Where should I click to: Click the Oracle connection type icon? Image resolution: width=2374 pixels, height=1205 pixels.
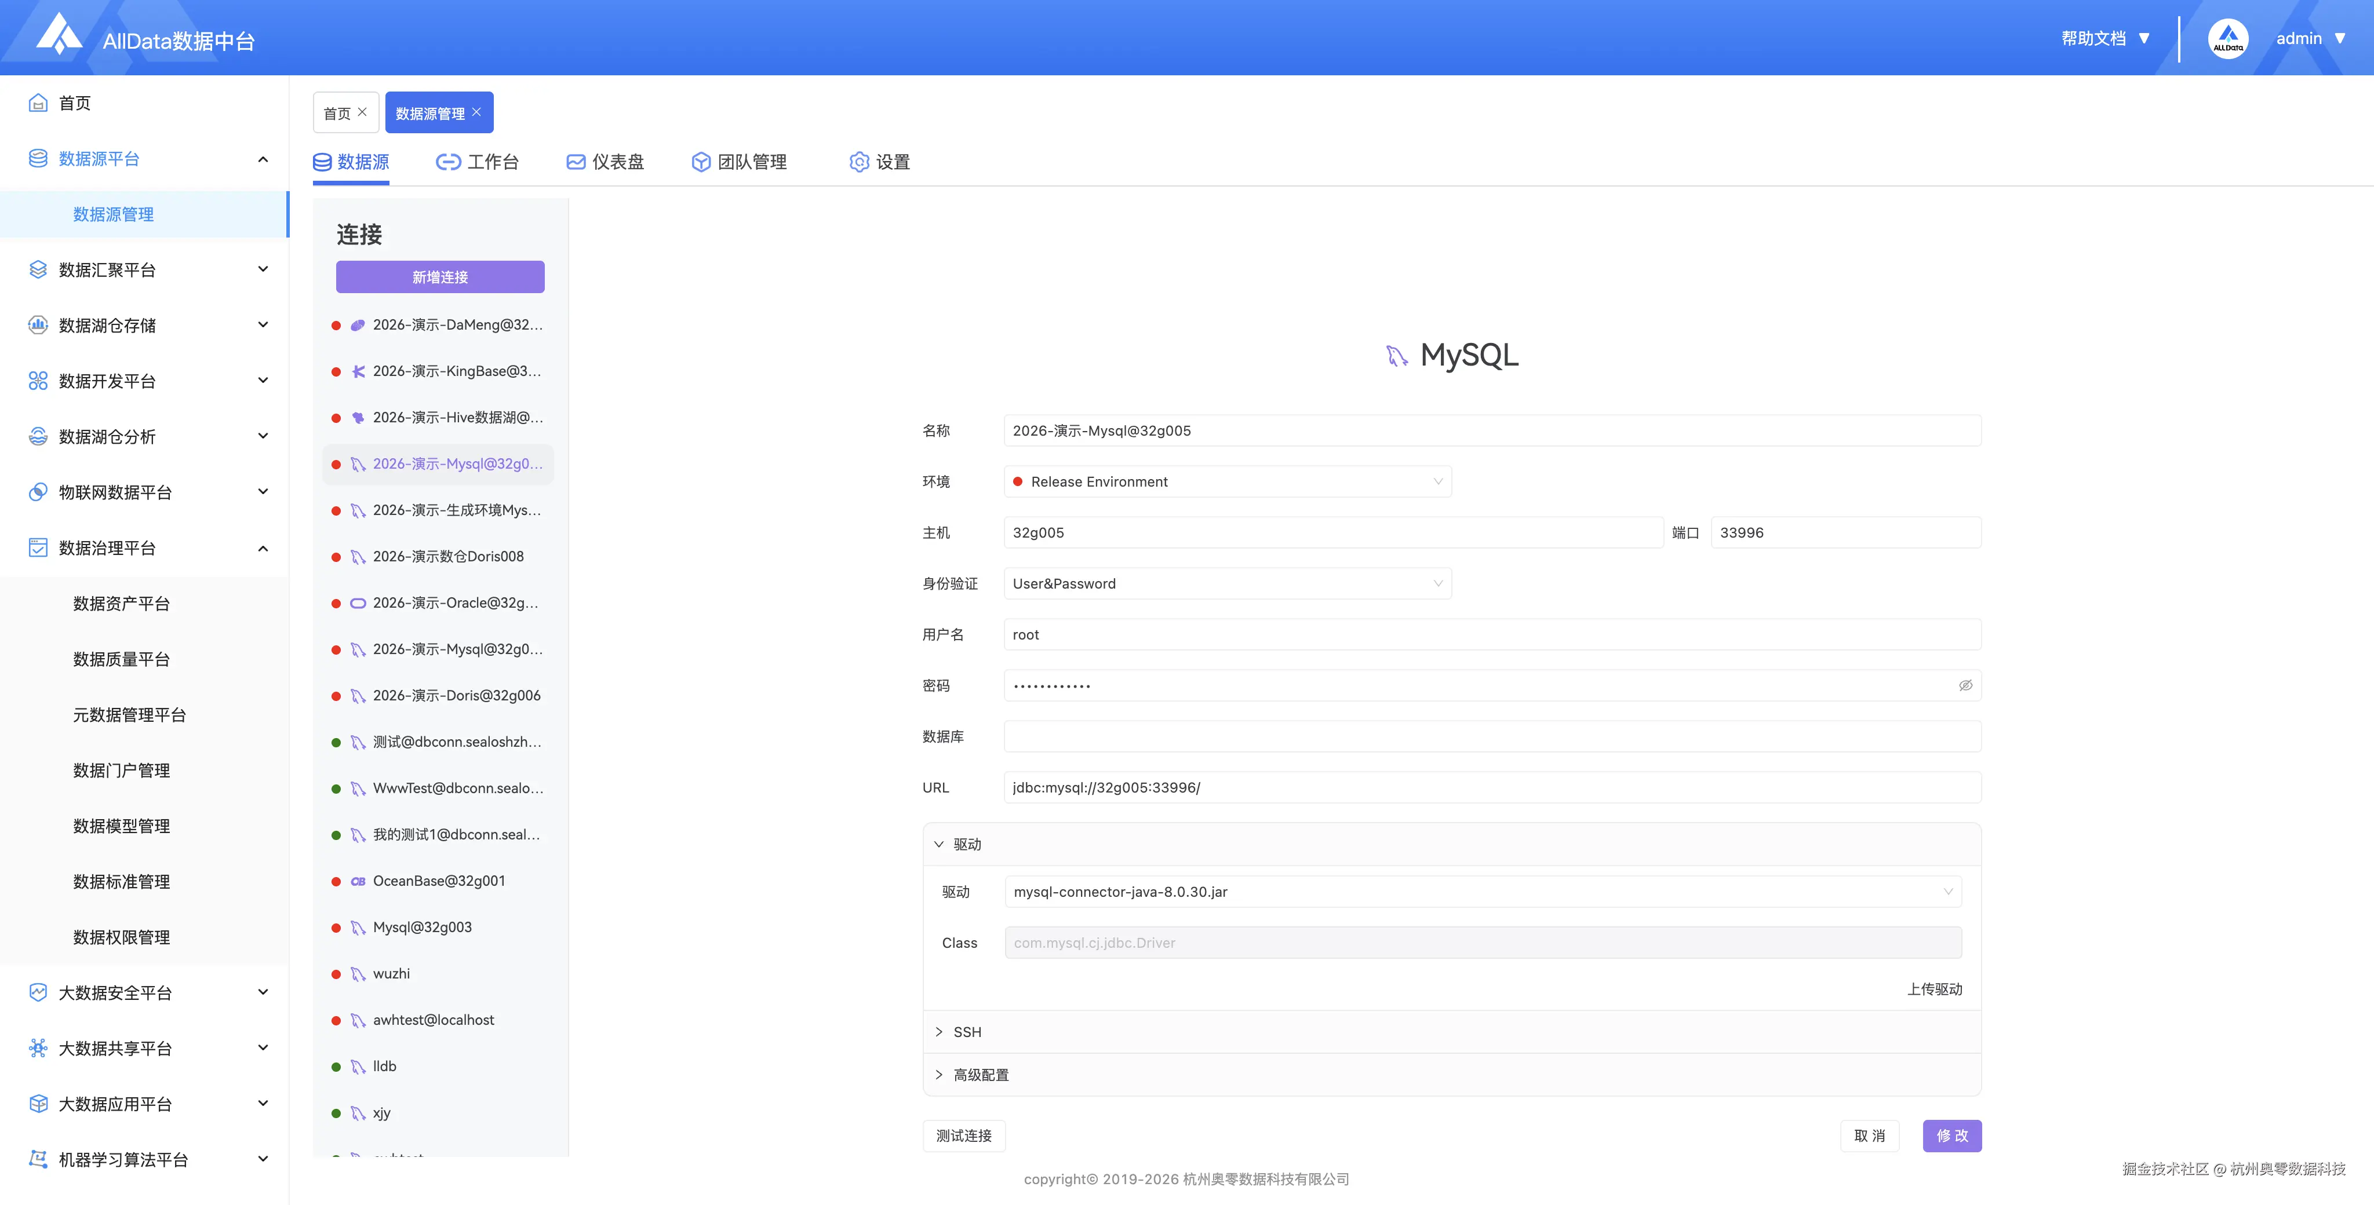tap(358, 604)
